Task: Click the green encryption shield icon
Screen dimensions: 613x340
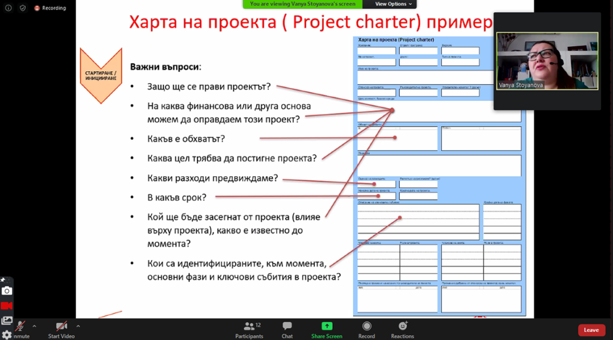Action: pyautogui.click(x=23, y=8)
